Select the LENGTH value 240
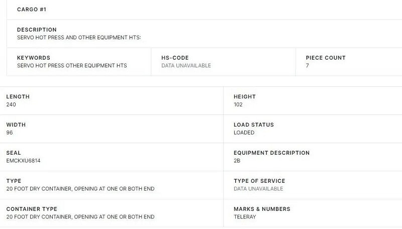This screenshot has height=229, width=402. pyautogui.click(x=12, y=104)
